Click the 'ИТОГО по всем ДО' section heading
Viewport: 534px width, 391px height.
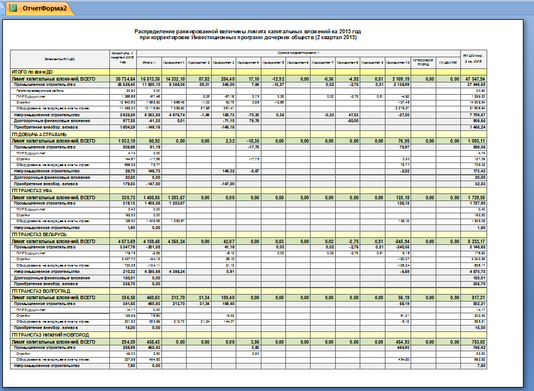point(32,72)
